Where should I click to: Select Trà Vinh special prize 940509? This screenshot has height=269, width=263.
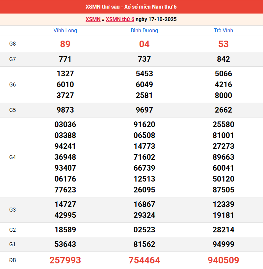[223, 260]
